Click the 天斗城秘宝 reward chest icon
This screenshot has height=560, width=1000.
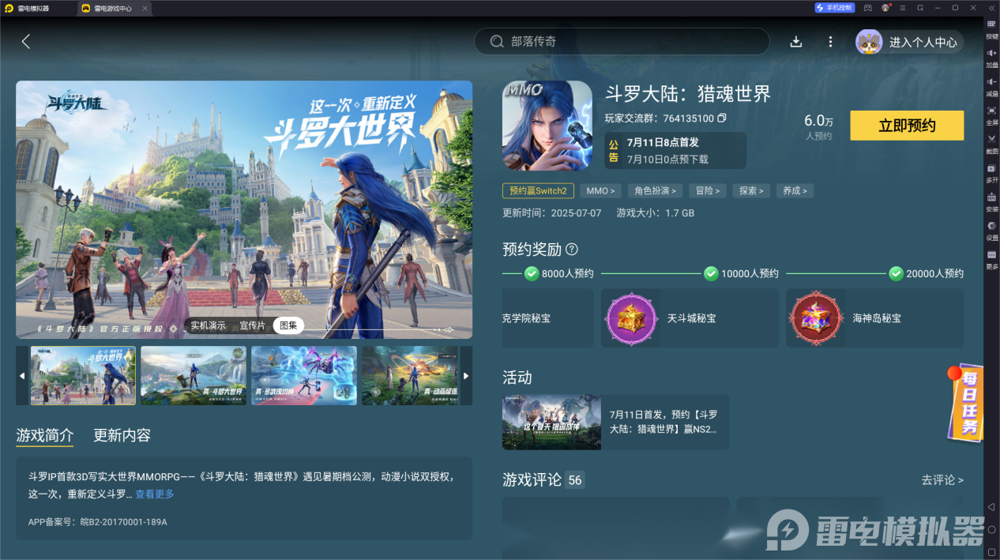click(631, 318)
